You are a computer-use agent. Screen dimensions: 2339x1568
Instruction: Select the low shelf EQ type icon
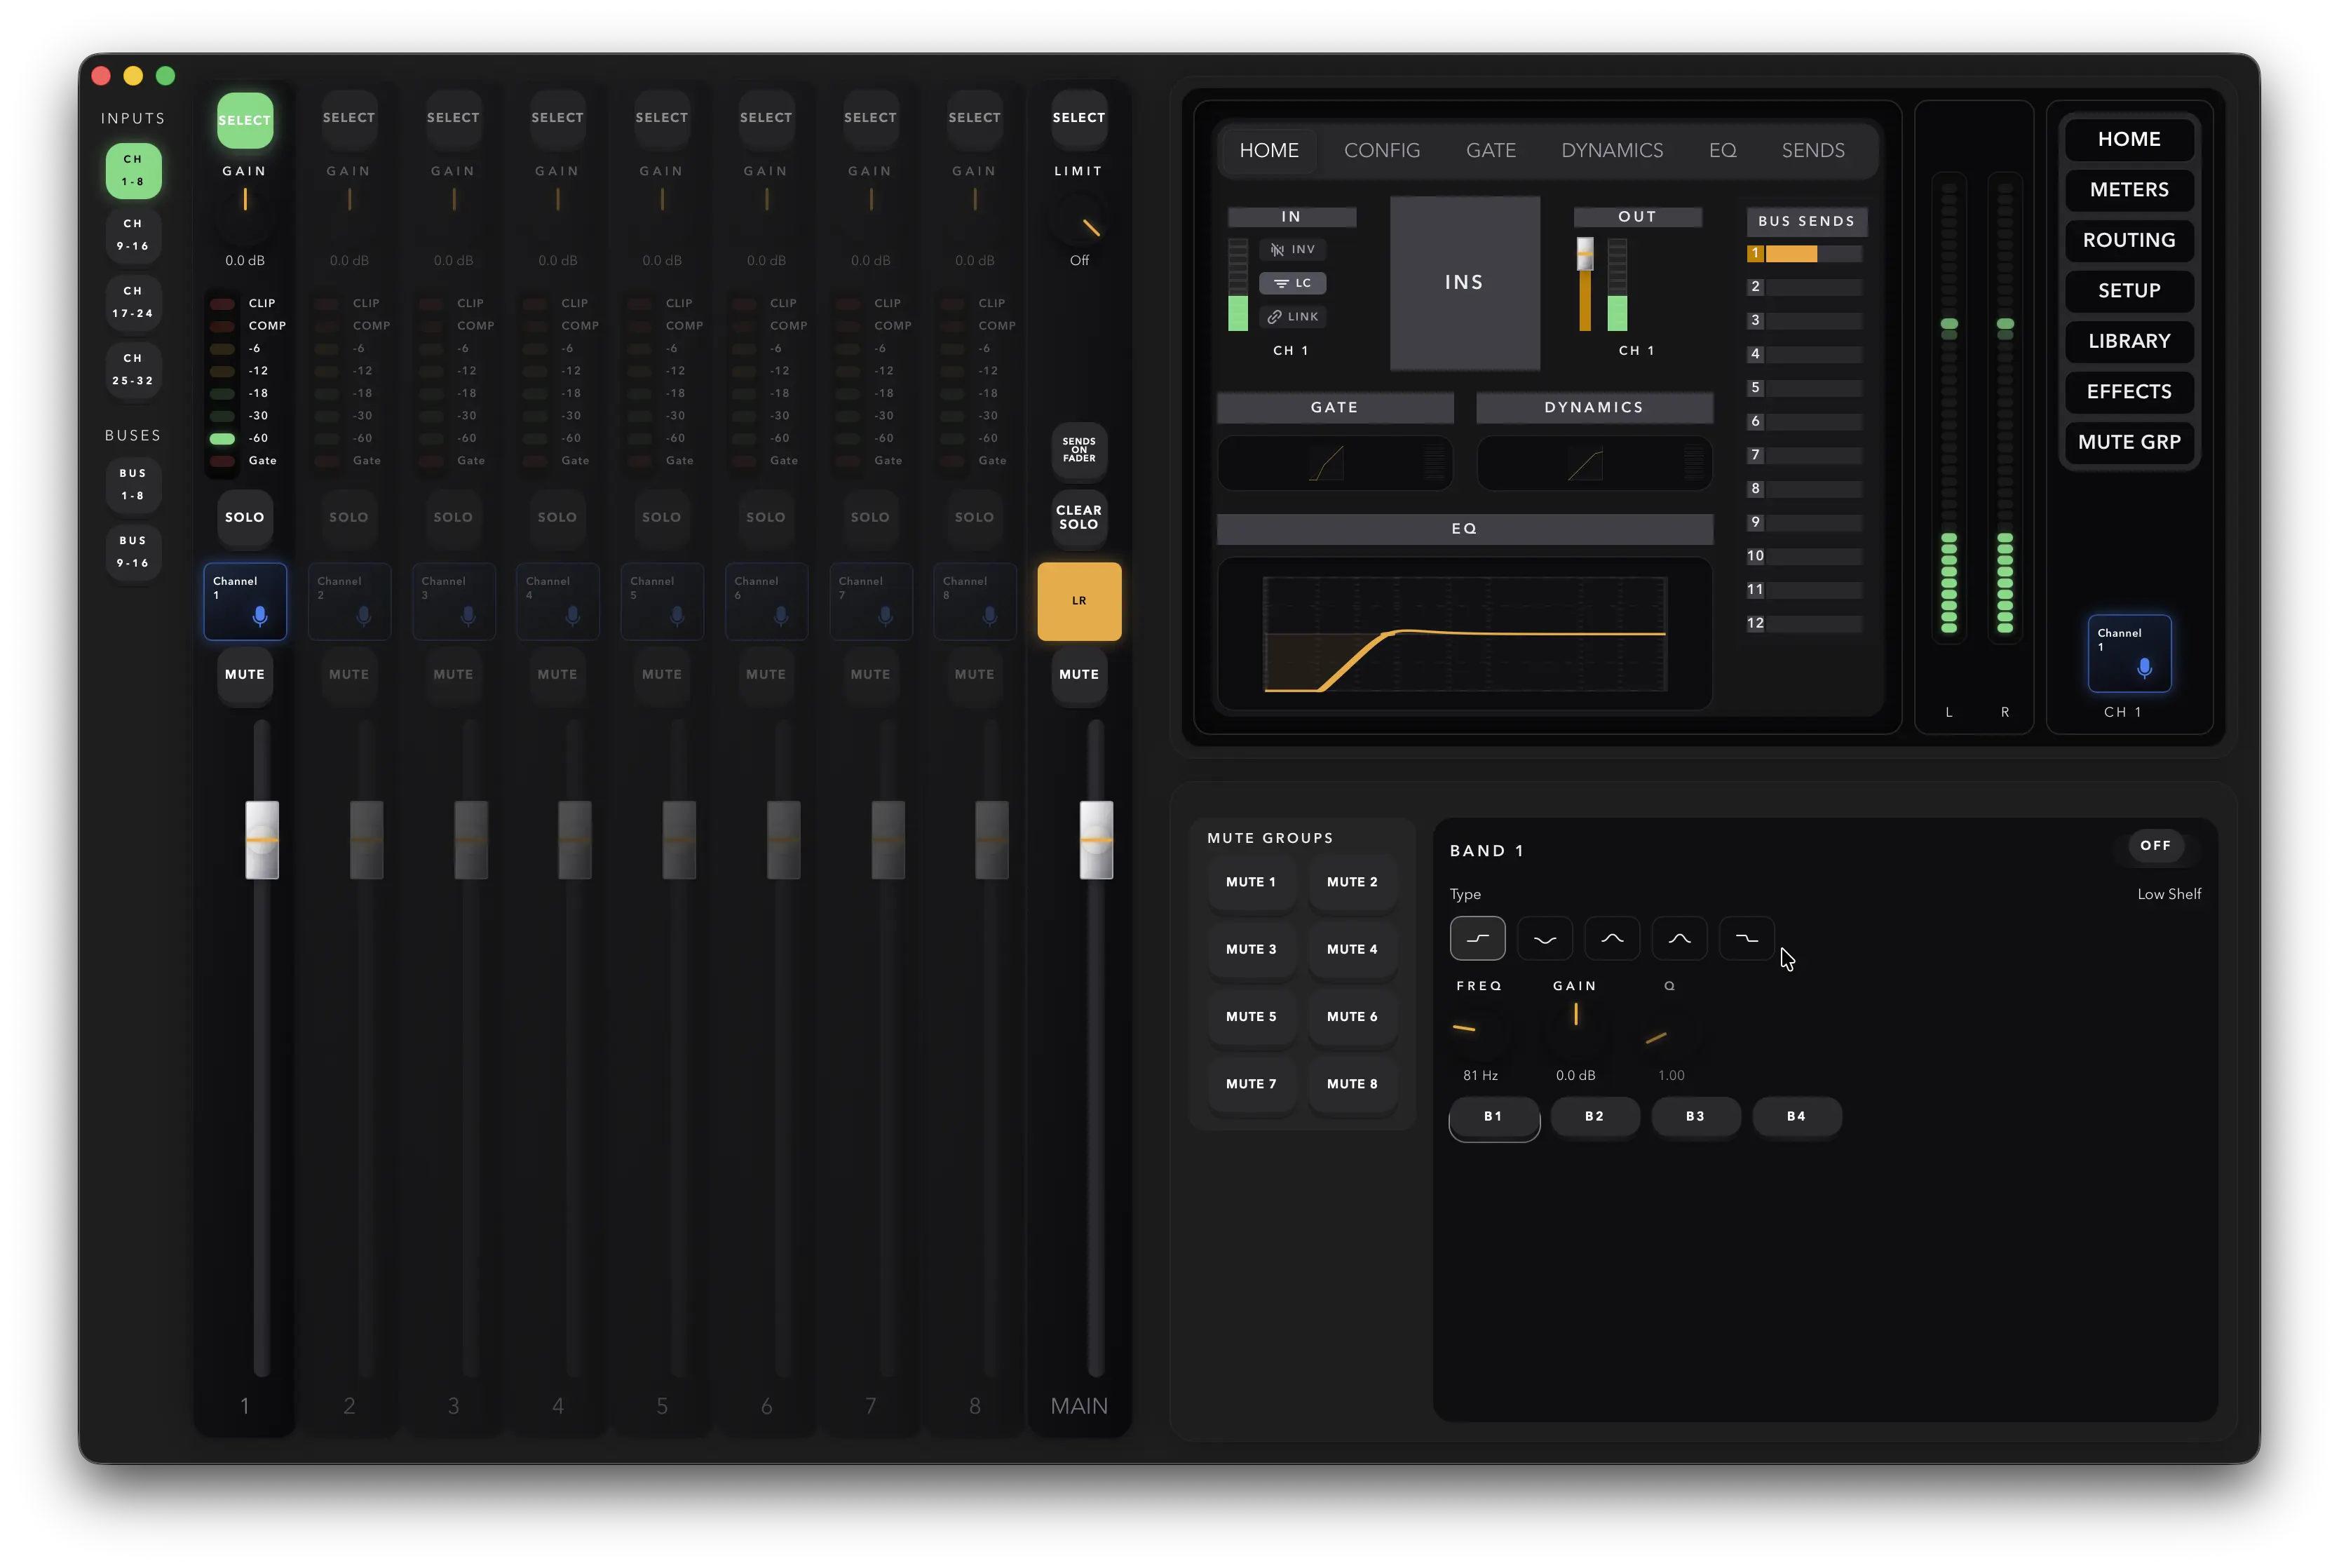point(1477,938)
